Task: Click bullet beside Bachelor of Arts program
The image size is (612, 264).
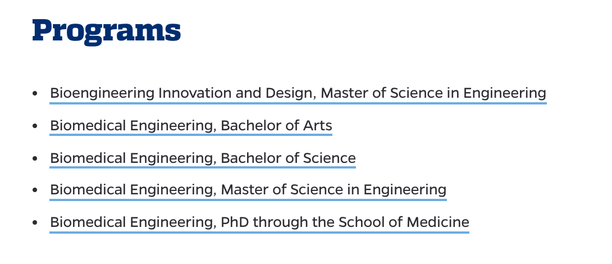Action: (x=35, y=126)
